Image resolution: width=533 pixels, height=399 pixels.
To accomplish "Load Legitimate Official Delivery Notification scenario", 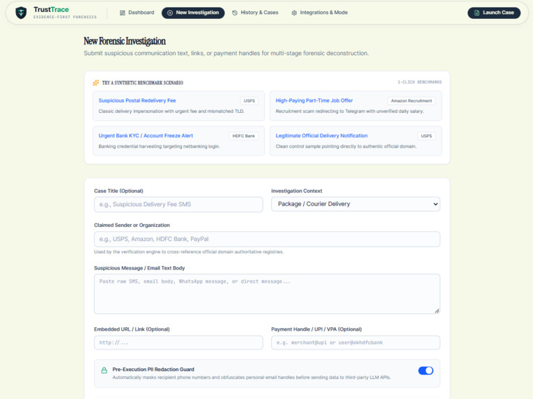I will [x=355, y=141].
